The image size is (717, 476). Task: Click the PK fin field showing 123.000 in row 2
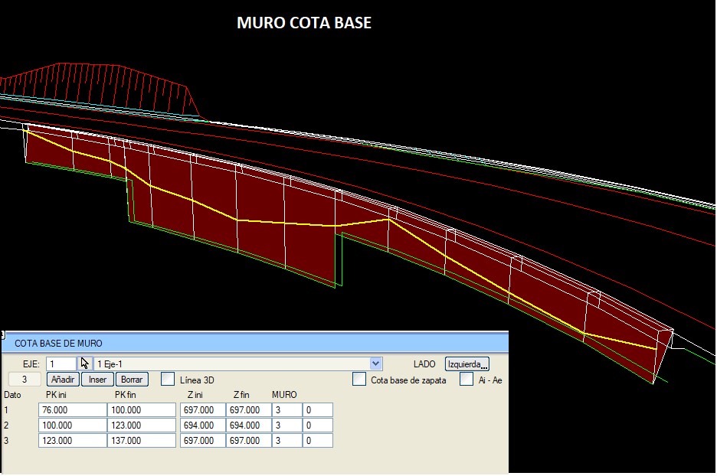pos(142,425)
